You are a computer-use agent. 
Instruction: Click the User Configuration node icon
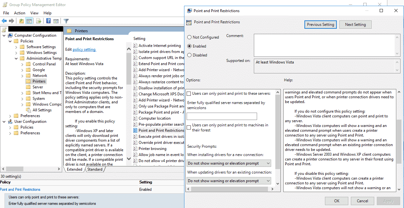click(x=10, y=122)
